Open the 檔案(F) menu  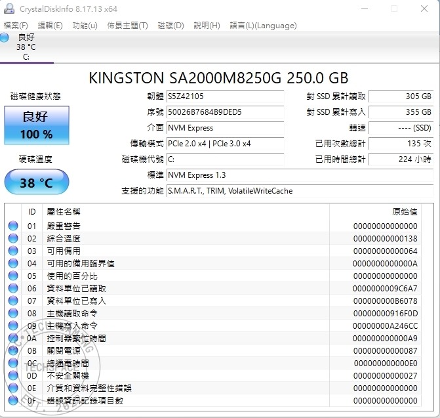(x=16, y=26)
